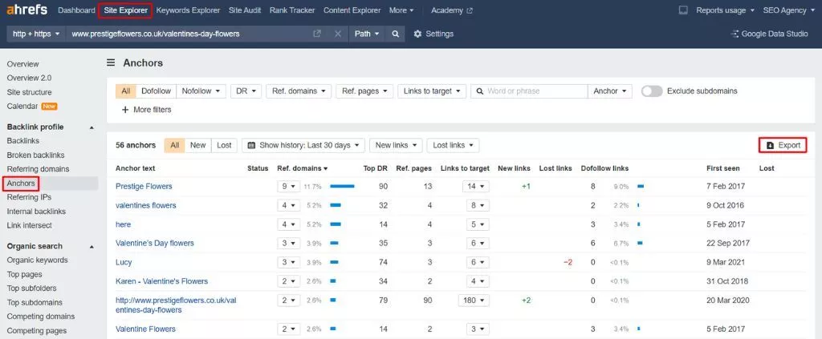Screen dimensions: 822x339
Task: Open Academy external link
Action: point(451,10)
